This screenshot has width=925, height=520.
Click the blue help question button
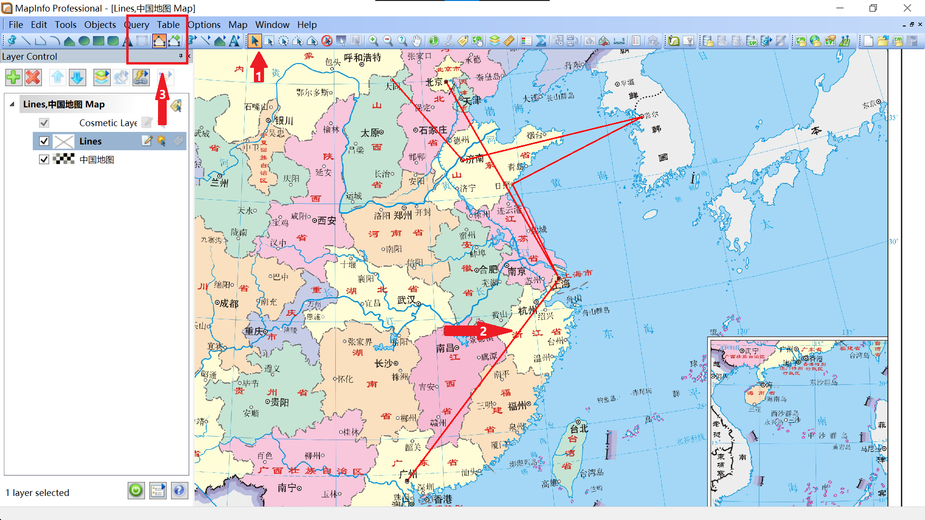pos(179,491)
